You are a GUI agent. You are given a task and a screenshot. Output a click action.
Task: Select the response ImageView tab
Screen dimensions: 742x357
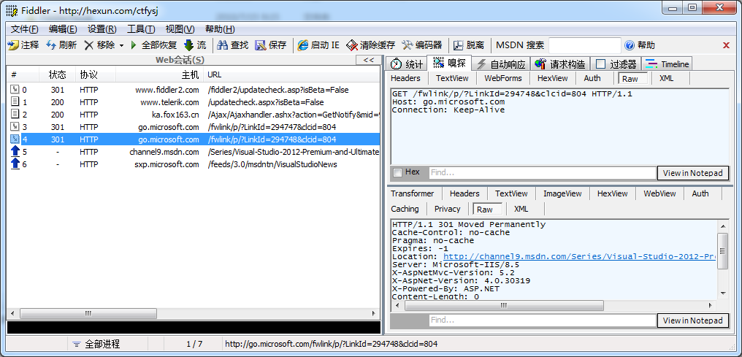(562, 193)
